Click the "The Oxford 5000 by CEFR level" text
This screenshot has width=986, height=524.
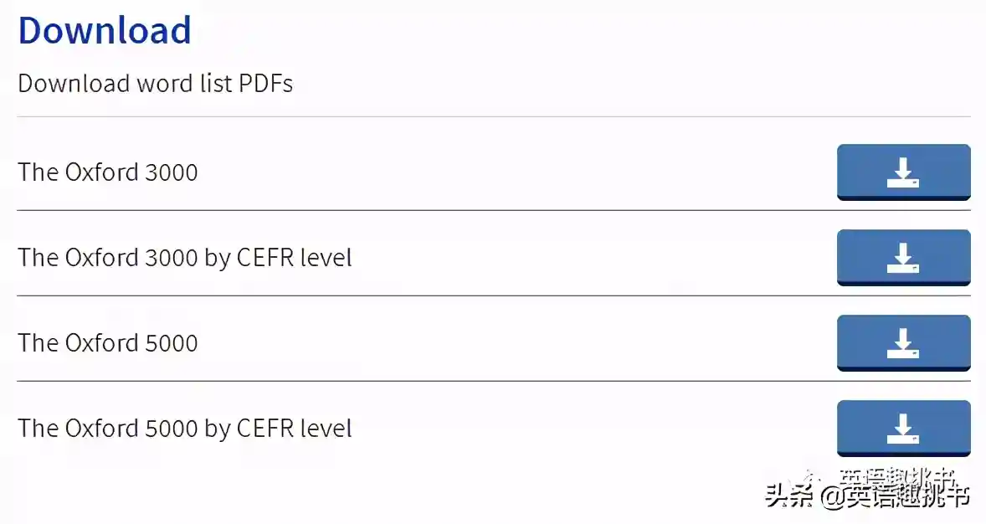coord(185,429)
